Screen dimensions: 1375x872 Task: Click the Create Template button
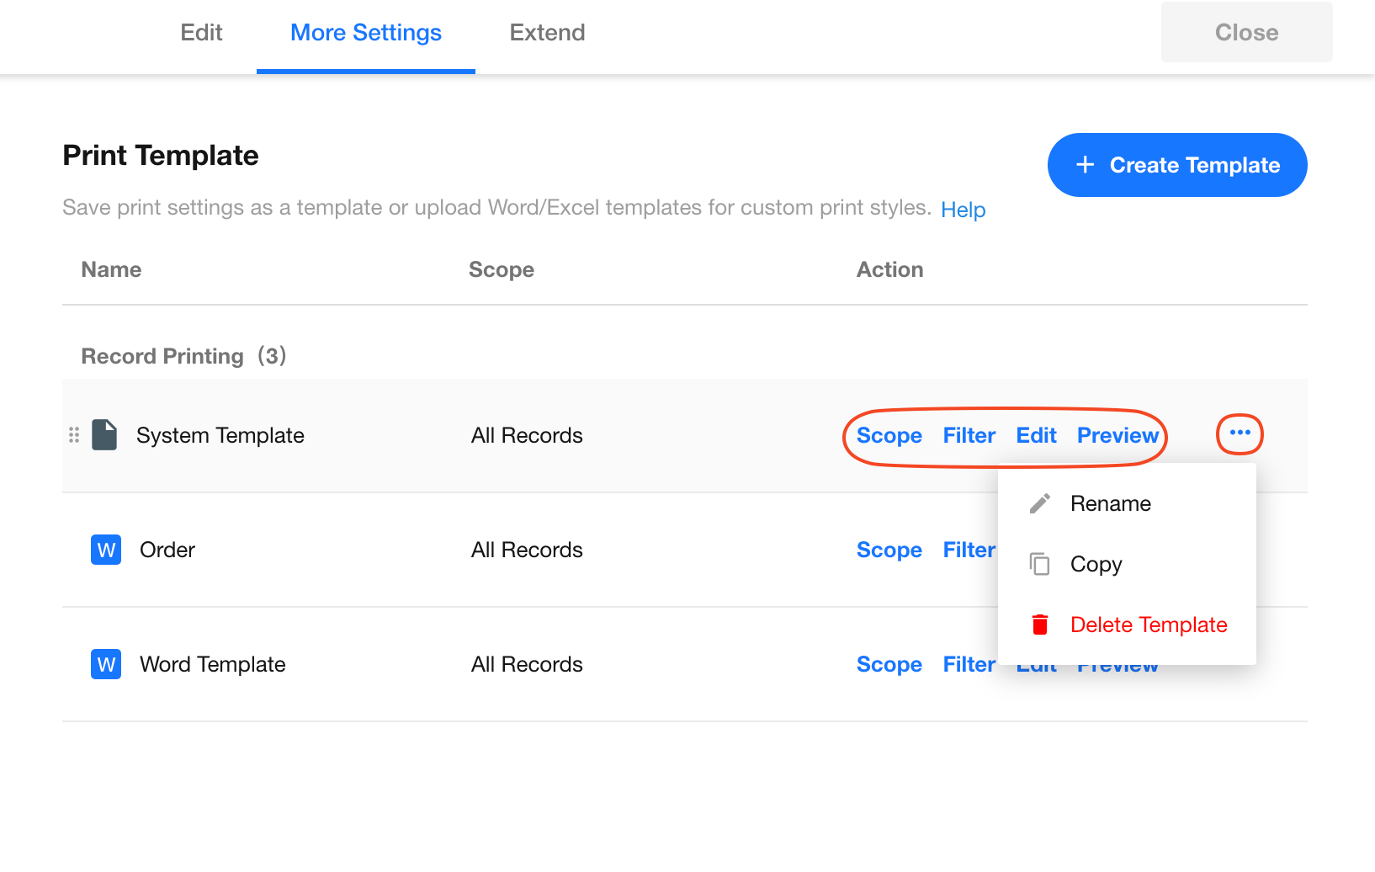tap(1177, 165)
